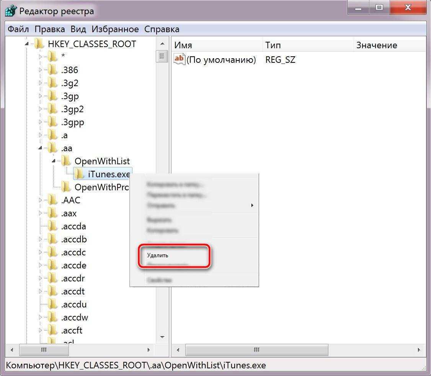Image resolution: width=431 pixels, height=376 pixels.
Task: Click the HKEY_CLASSES_ROOT folder icon
Action: [39, 44]
